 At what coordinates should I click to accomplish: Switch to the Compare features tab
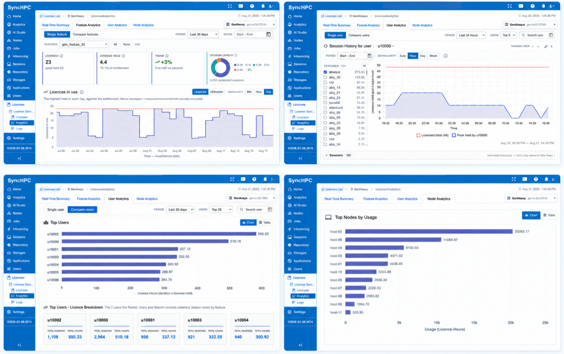(85, 34)
